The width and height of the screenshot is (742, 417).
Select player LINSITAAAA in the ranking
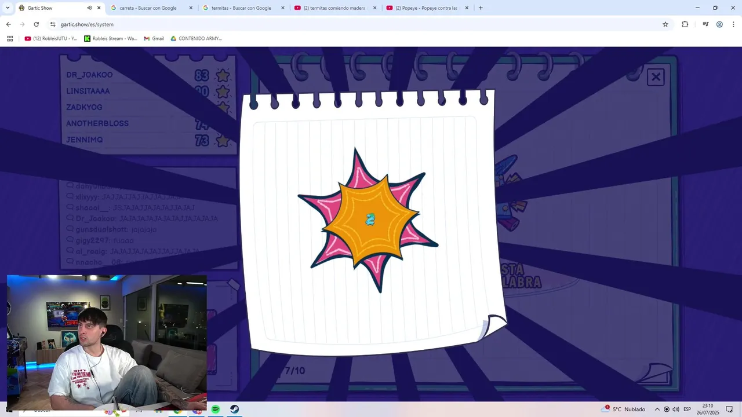88,91
